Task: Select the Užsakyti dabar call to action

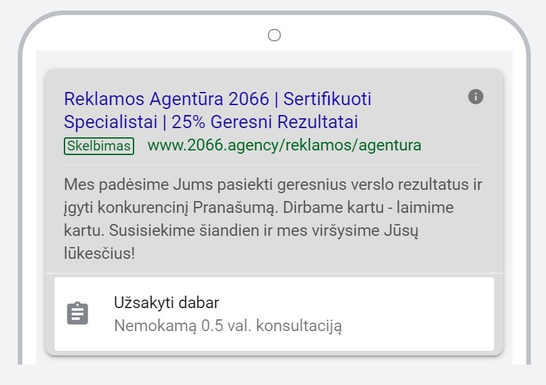Action: click(166, 303)
